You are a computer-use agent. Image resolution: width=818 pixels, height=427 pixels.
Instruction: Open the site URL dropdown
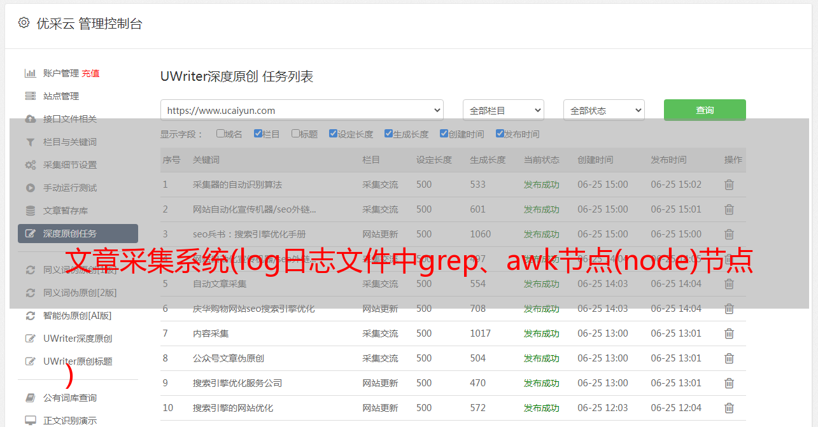pyautogui.click(x=302, y=110)
